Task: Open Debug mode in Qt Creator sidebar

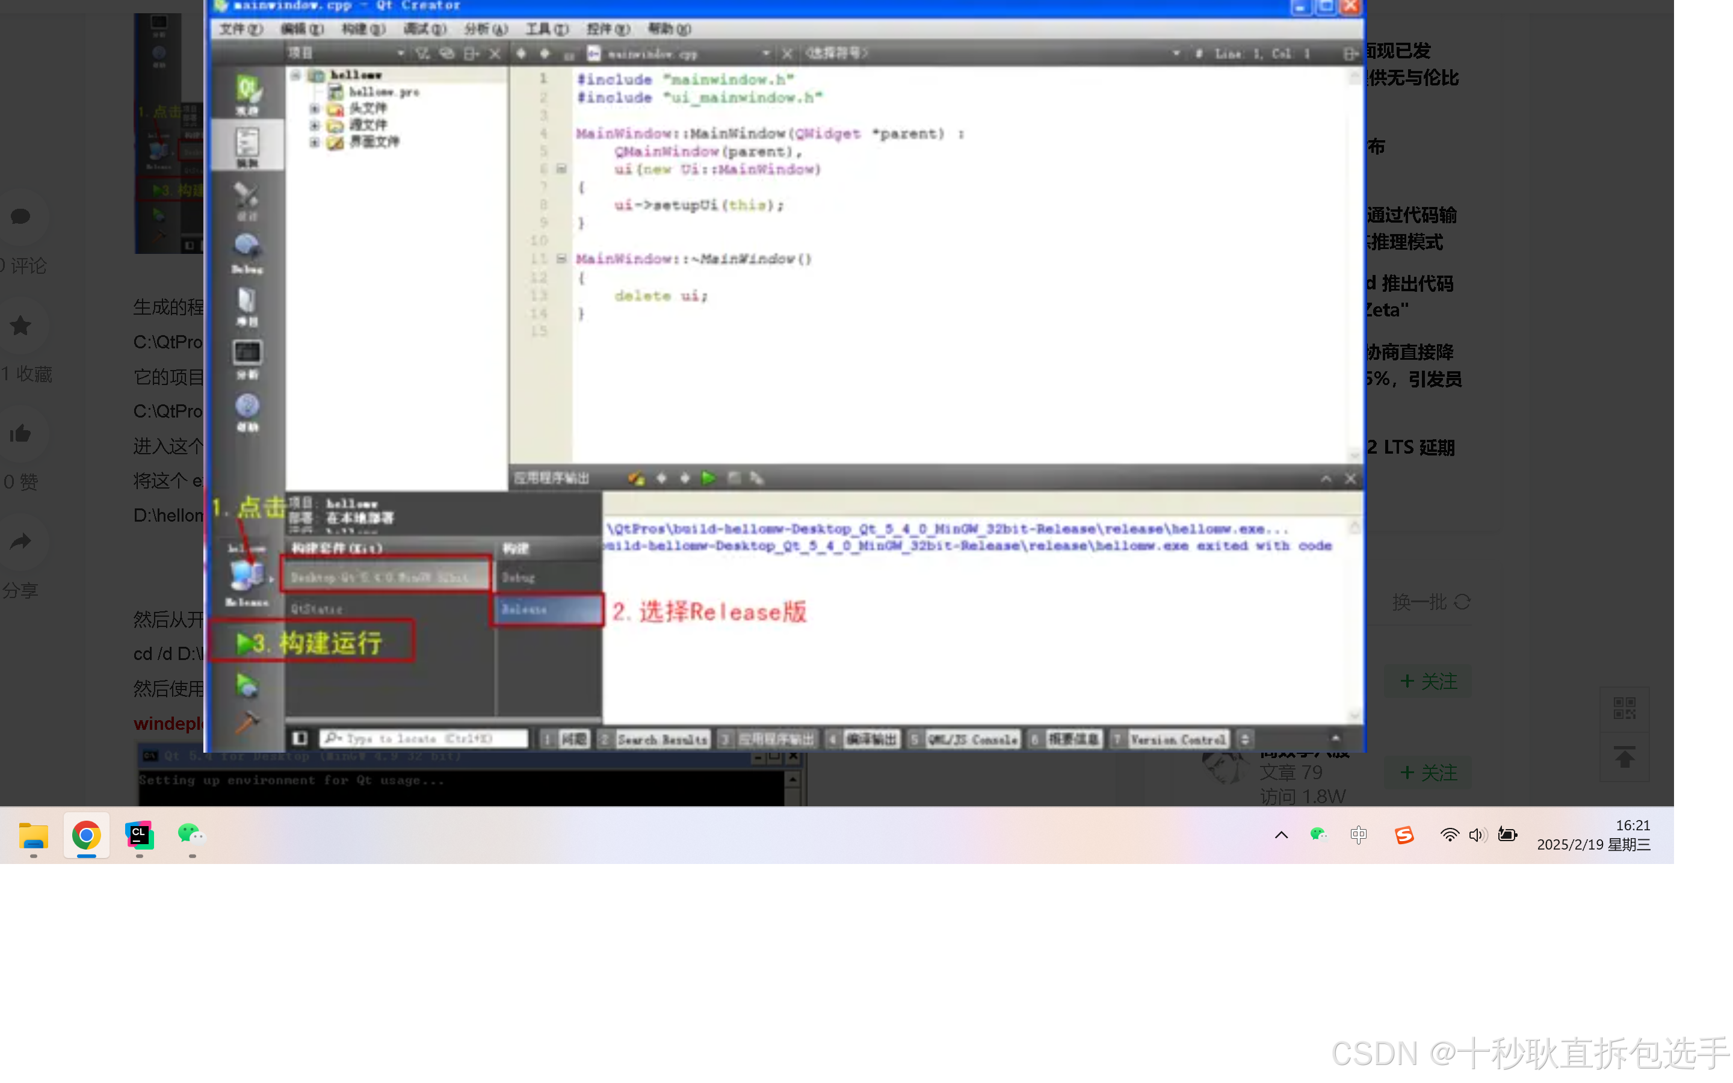Action: pyautogui.click(x=247, y=253)
